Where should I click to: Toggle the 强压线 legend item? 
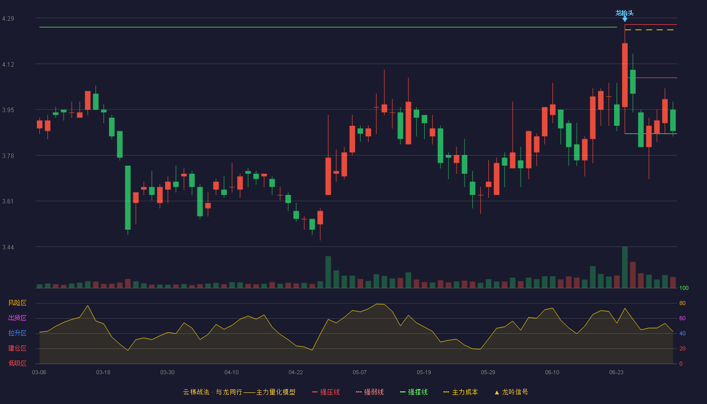pyautogui.click(x=326, y=392)
